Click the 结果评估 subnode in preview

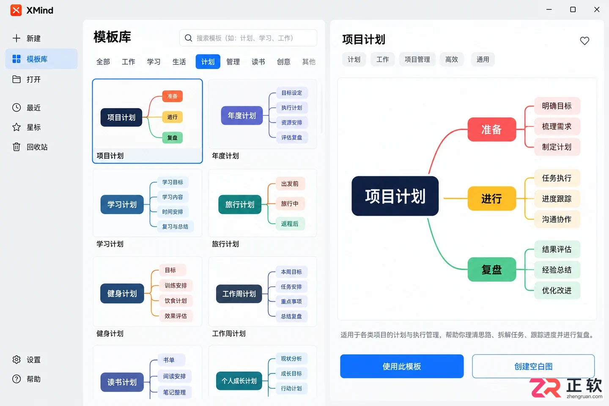557,250
